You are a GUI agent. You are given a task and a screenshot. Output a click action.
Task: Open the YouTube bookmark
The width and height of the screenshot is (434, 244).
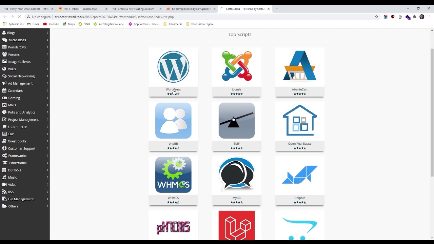pos(51,24)
